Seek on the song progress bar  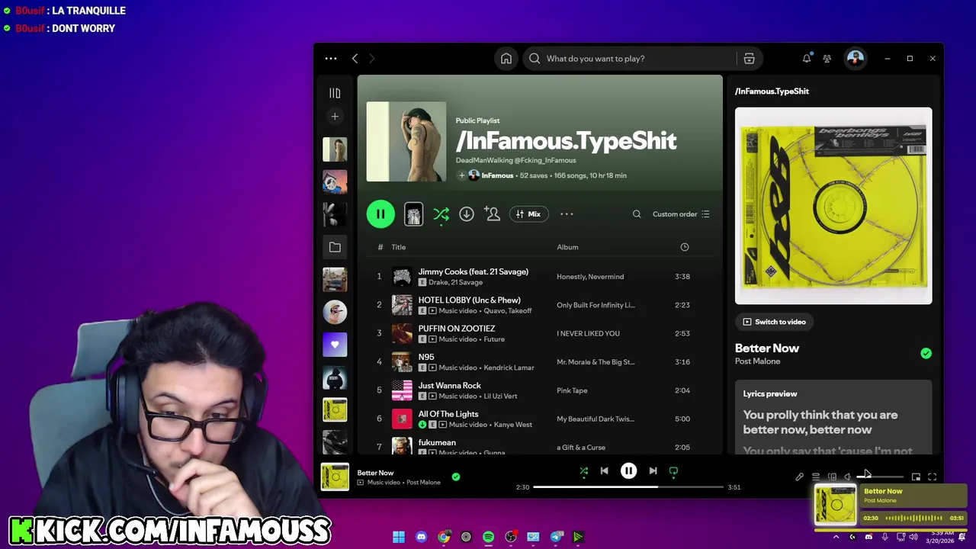628,487
